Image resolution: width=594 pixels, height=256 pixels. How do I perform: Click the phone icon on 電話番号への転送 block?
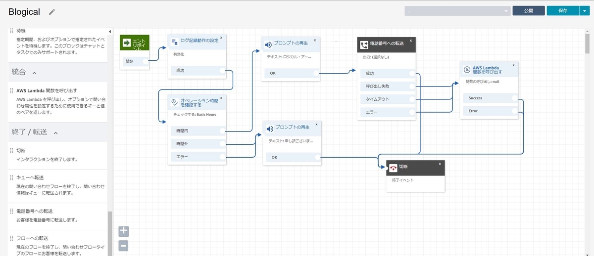[x=364, y=45]
